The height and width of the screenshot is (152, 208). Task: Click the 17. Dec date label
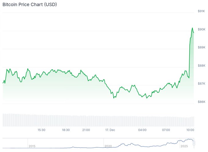(x=110, y=130)
